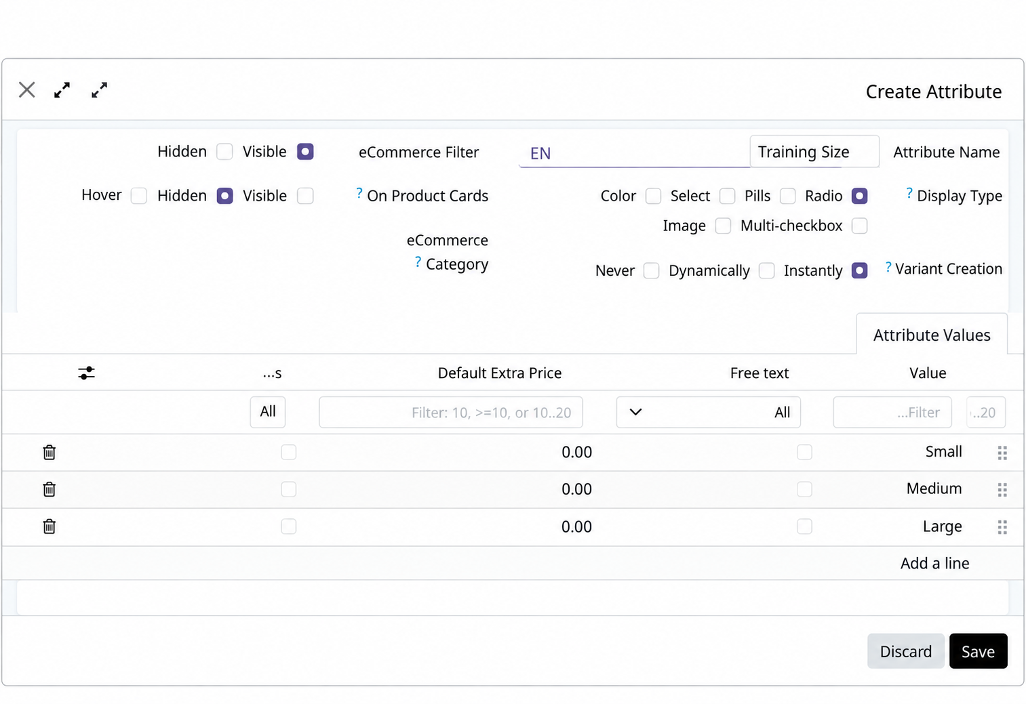The height and width of the screenshot is (704, 1026).
Task: Select Pills display type
Action: pyautogui.click(x=787, y=196)
